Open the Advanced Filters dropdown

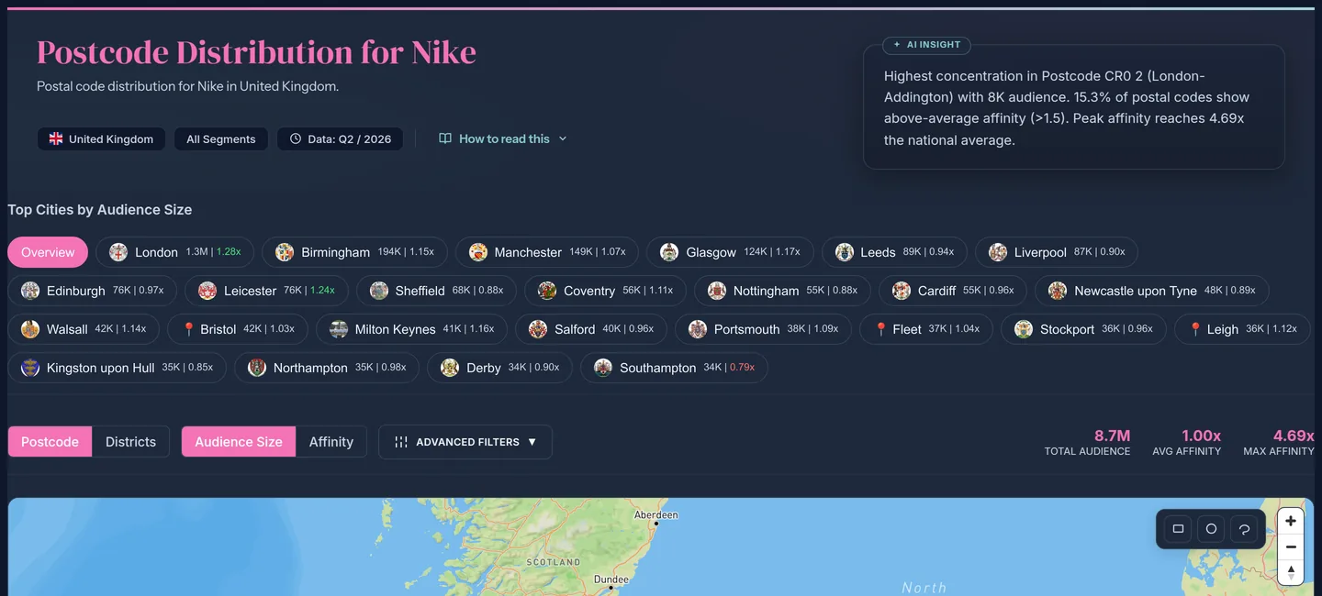click(x=465, y=442)
